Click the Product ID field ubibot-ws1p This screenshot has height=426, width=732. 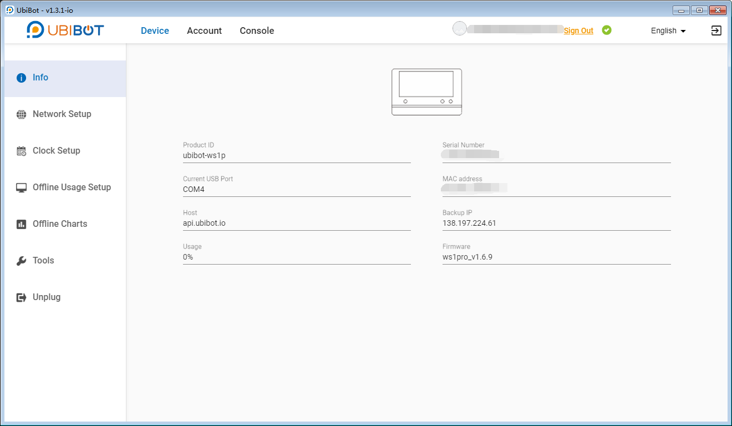click(x=297, y=156)
